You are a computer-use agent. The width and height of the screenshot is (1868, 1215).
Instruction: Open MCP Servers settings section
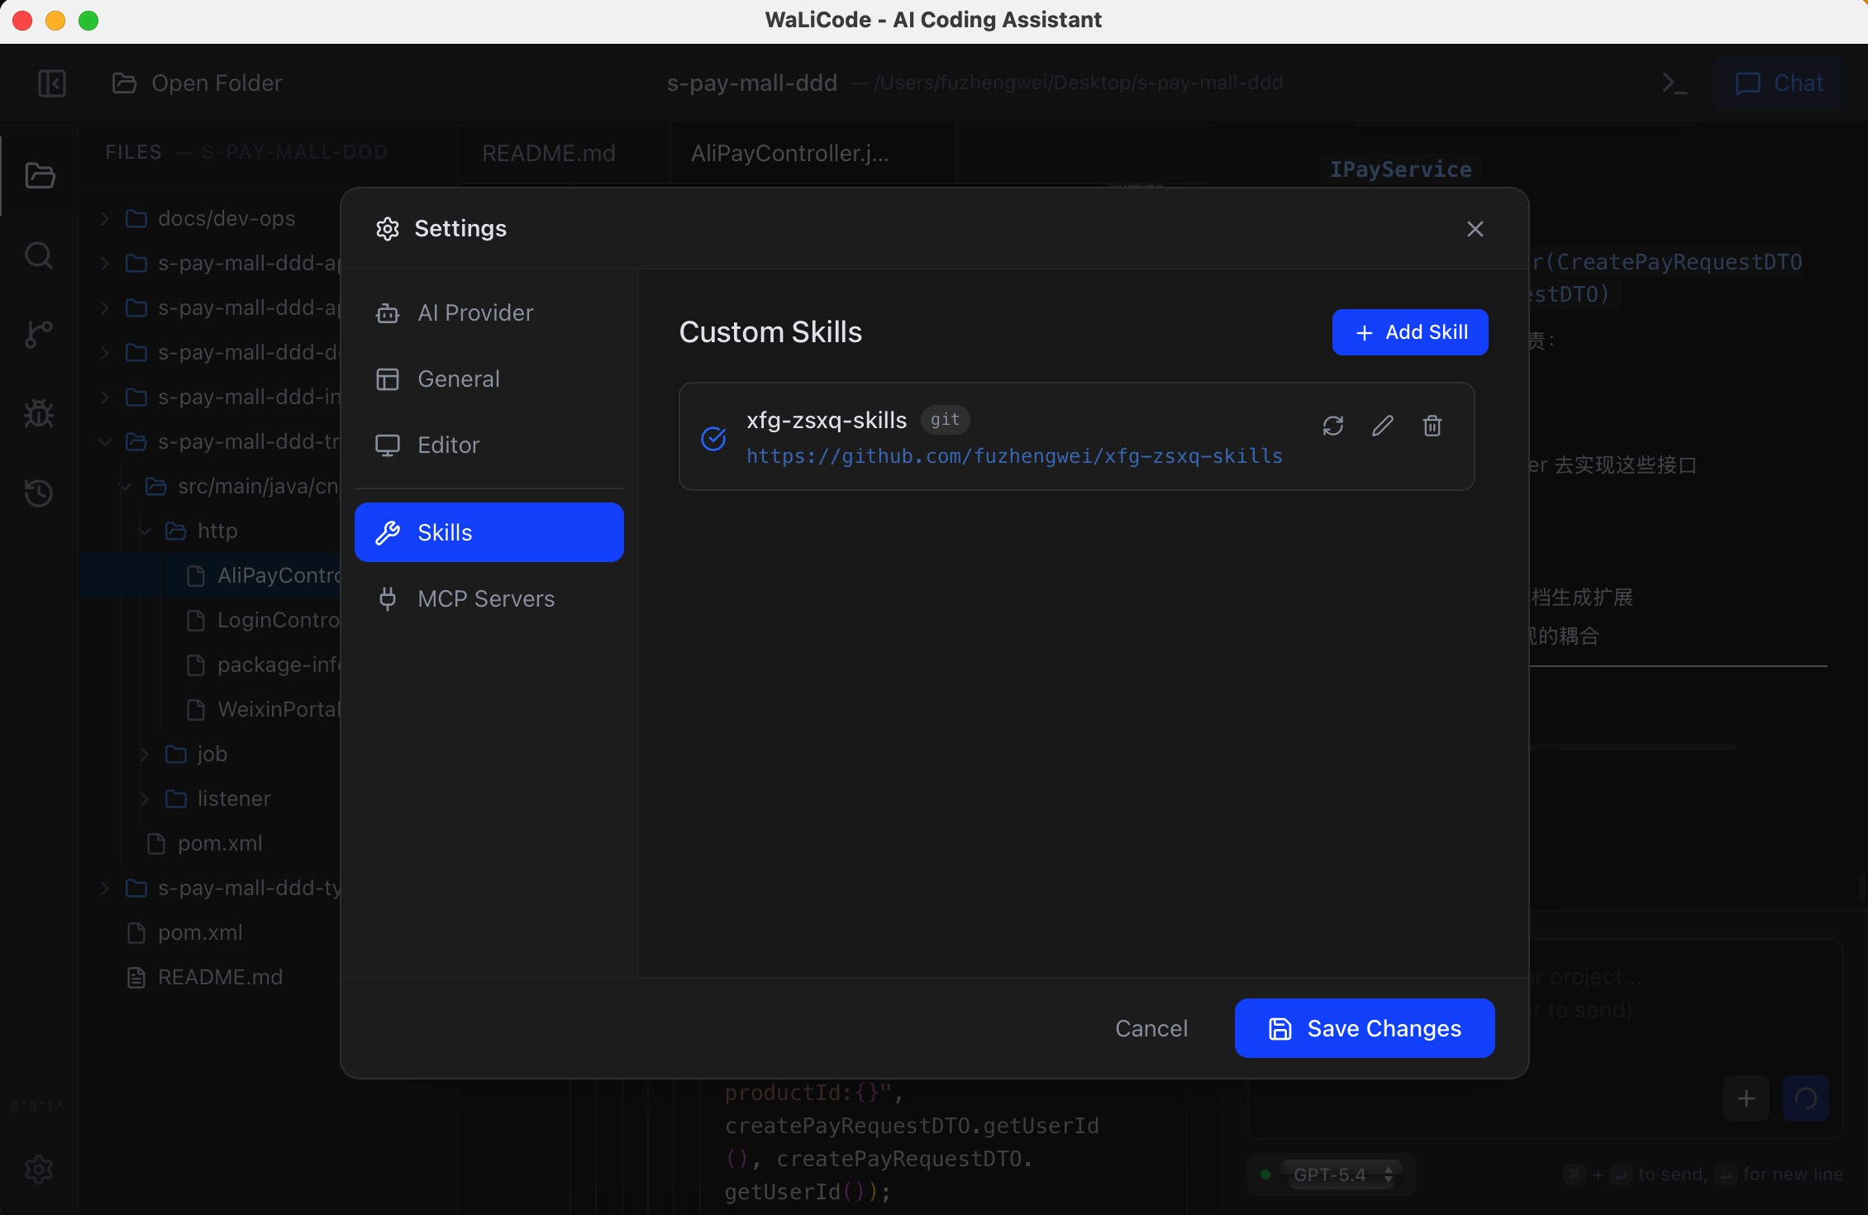486,599
